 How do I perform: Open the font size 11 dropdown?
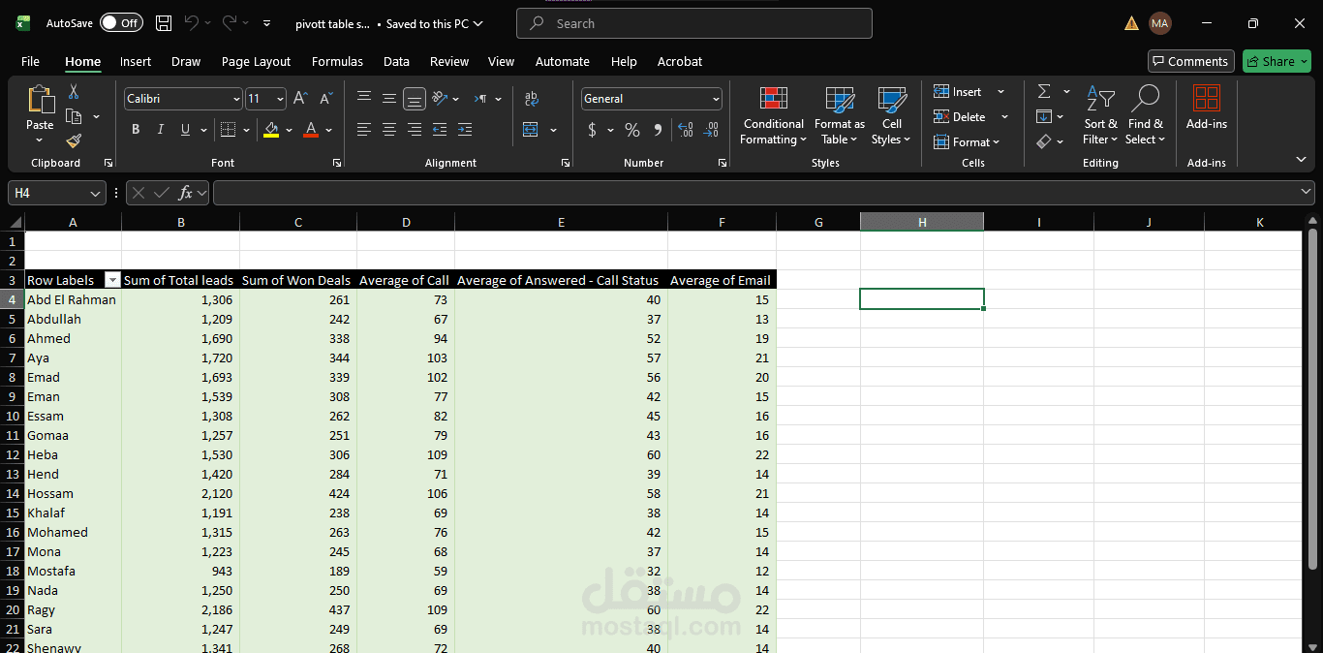[x=281, y=99]
